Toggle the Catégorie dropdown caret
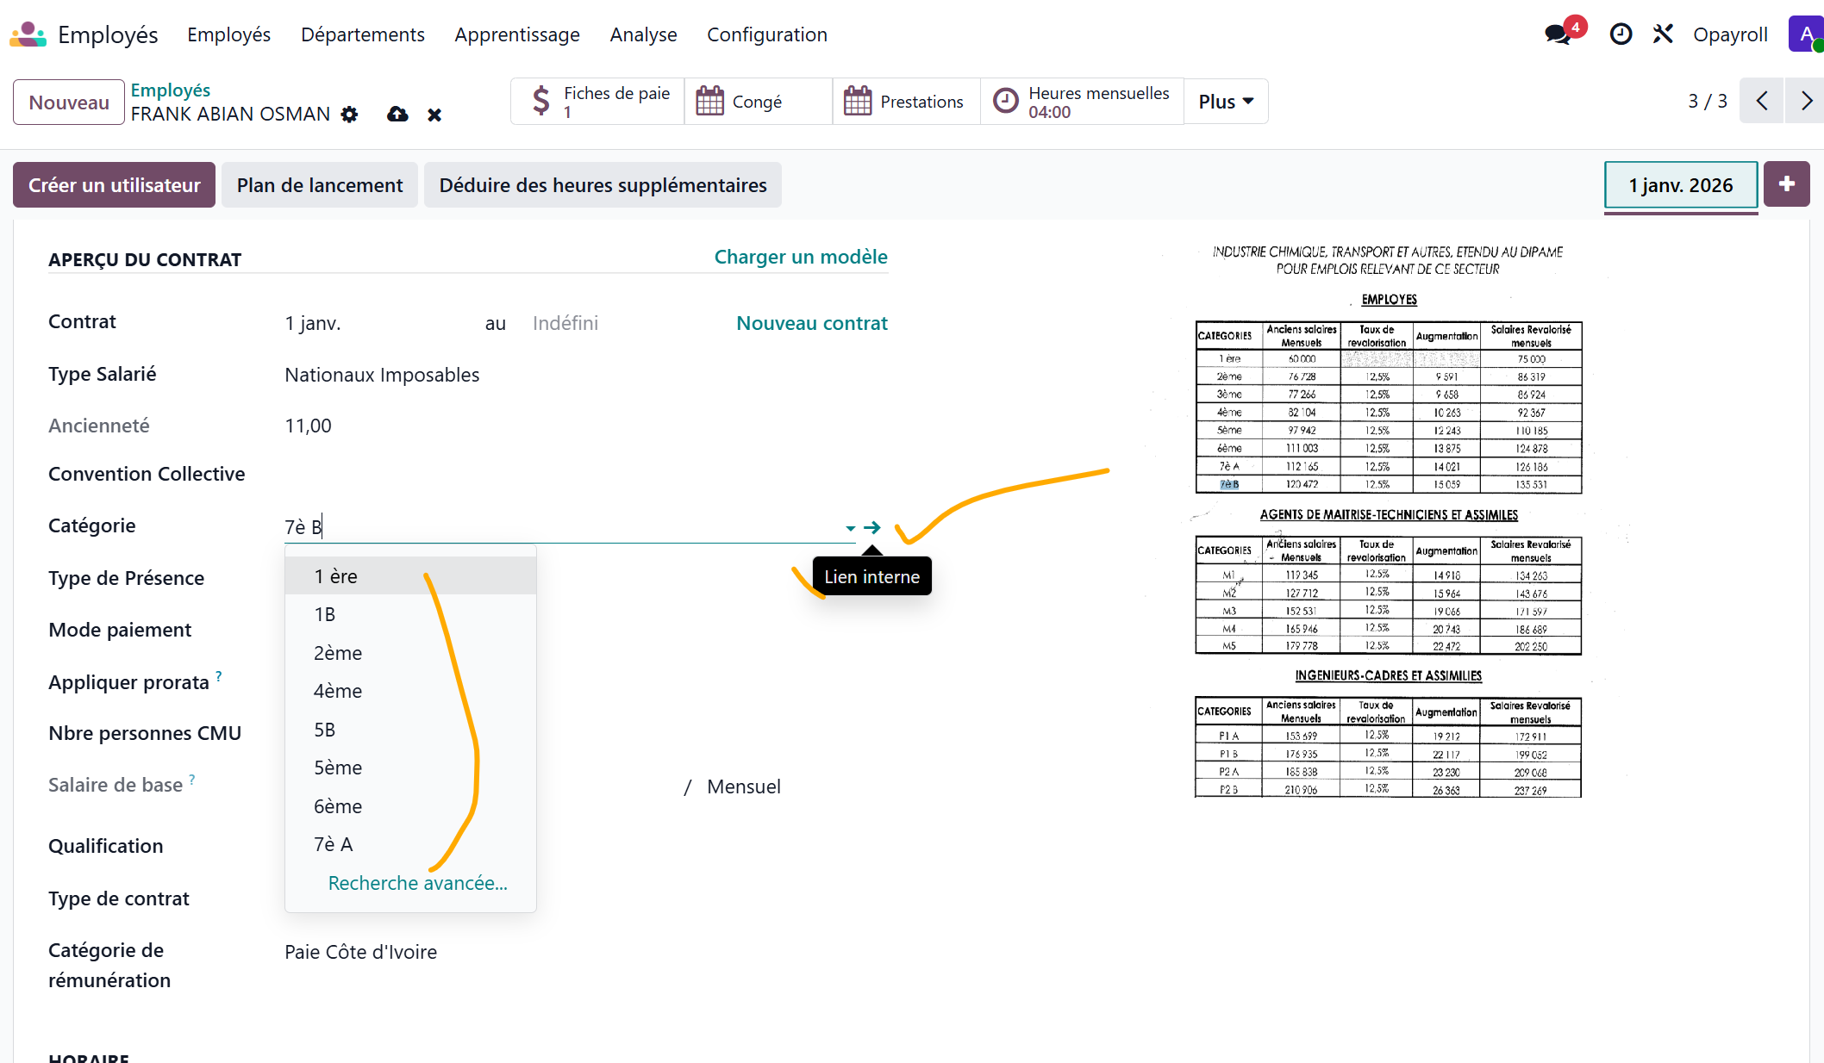1824x1063 pixels. (850, 528)
